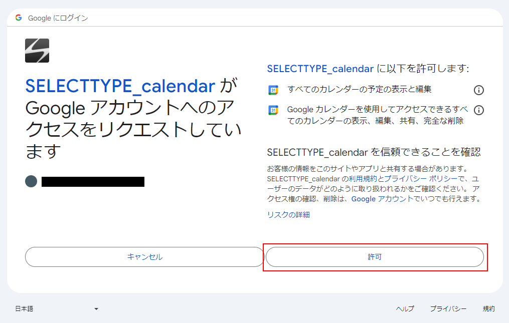Click SELECTTYPE_calendar link above the permissions list
The height and width of the screenshot is (323, 509).
[320, 69]
